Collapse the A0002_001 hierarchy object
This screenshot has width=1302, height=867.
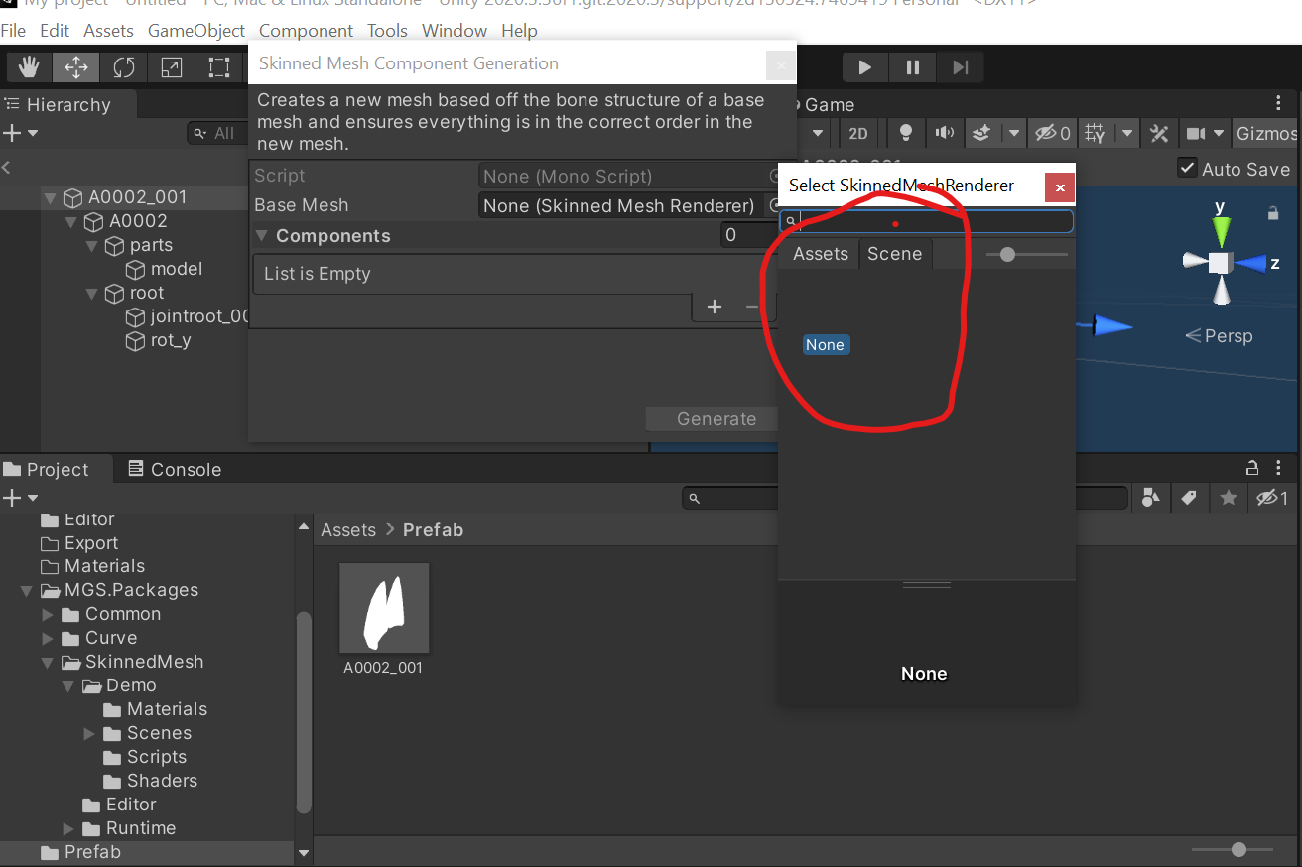(50, 197)
